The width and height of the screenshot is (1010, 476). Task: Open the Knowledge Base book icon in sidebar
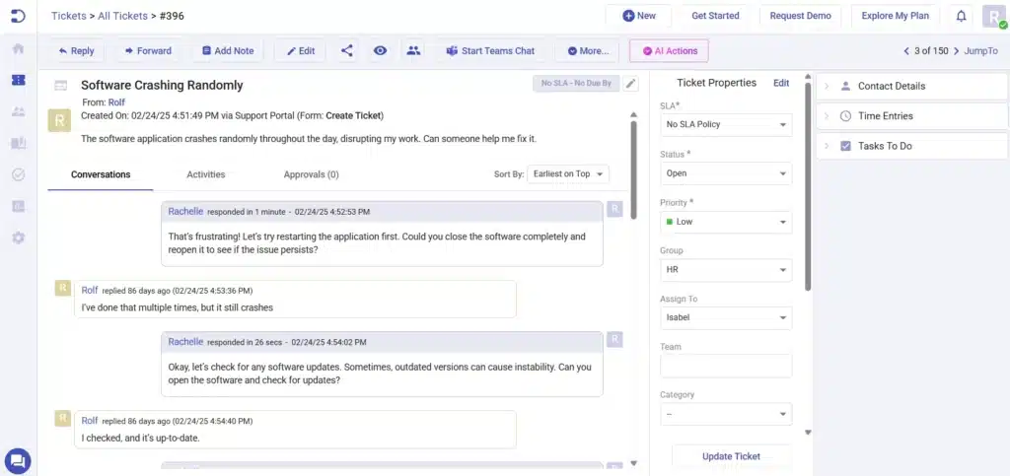(x=18, y=144)
